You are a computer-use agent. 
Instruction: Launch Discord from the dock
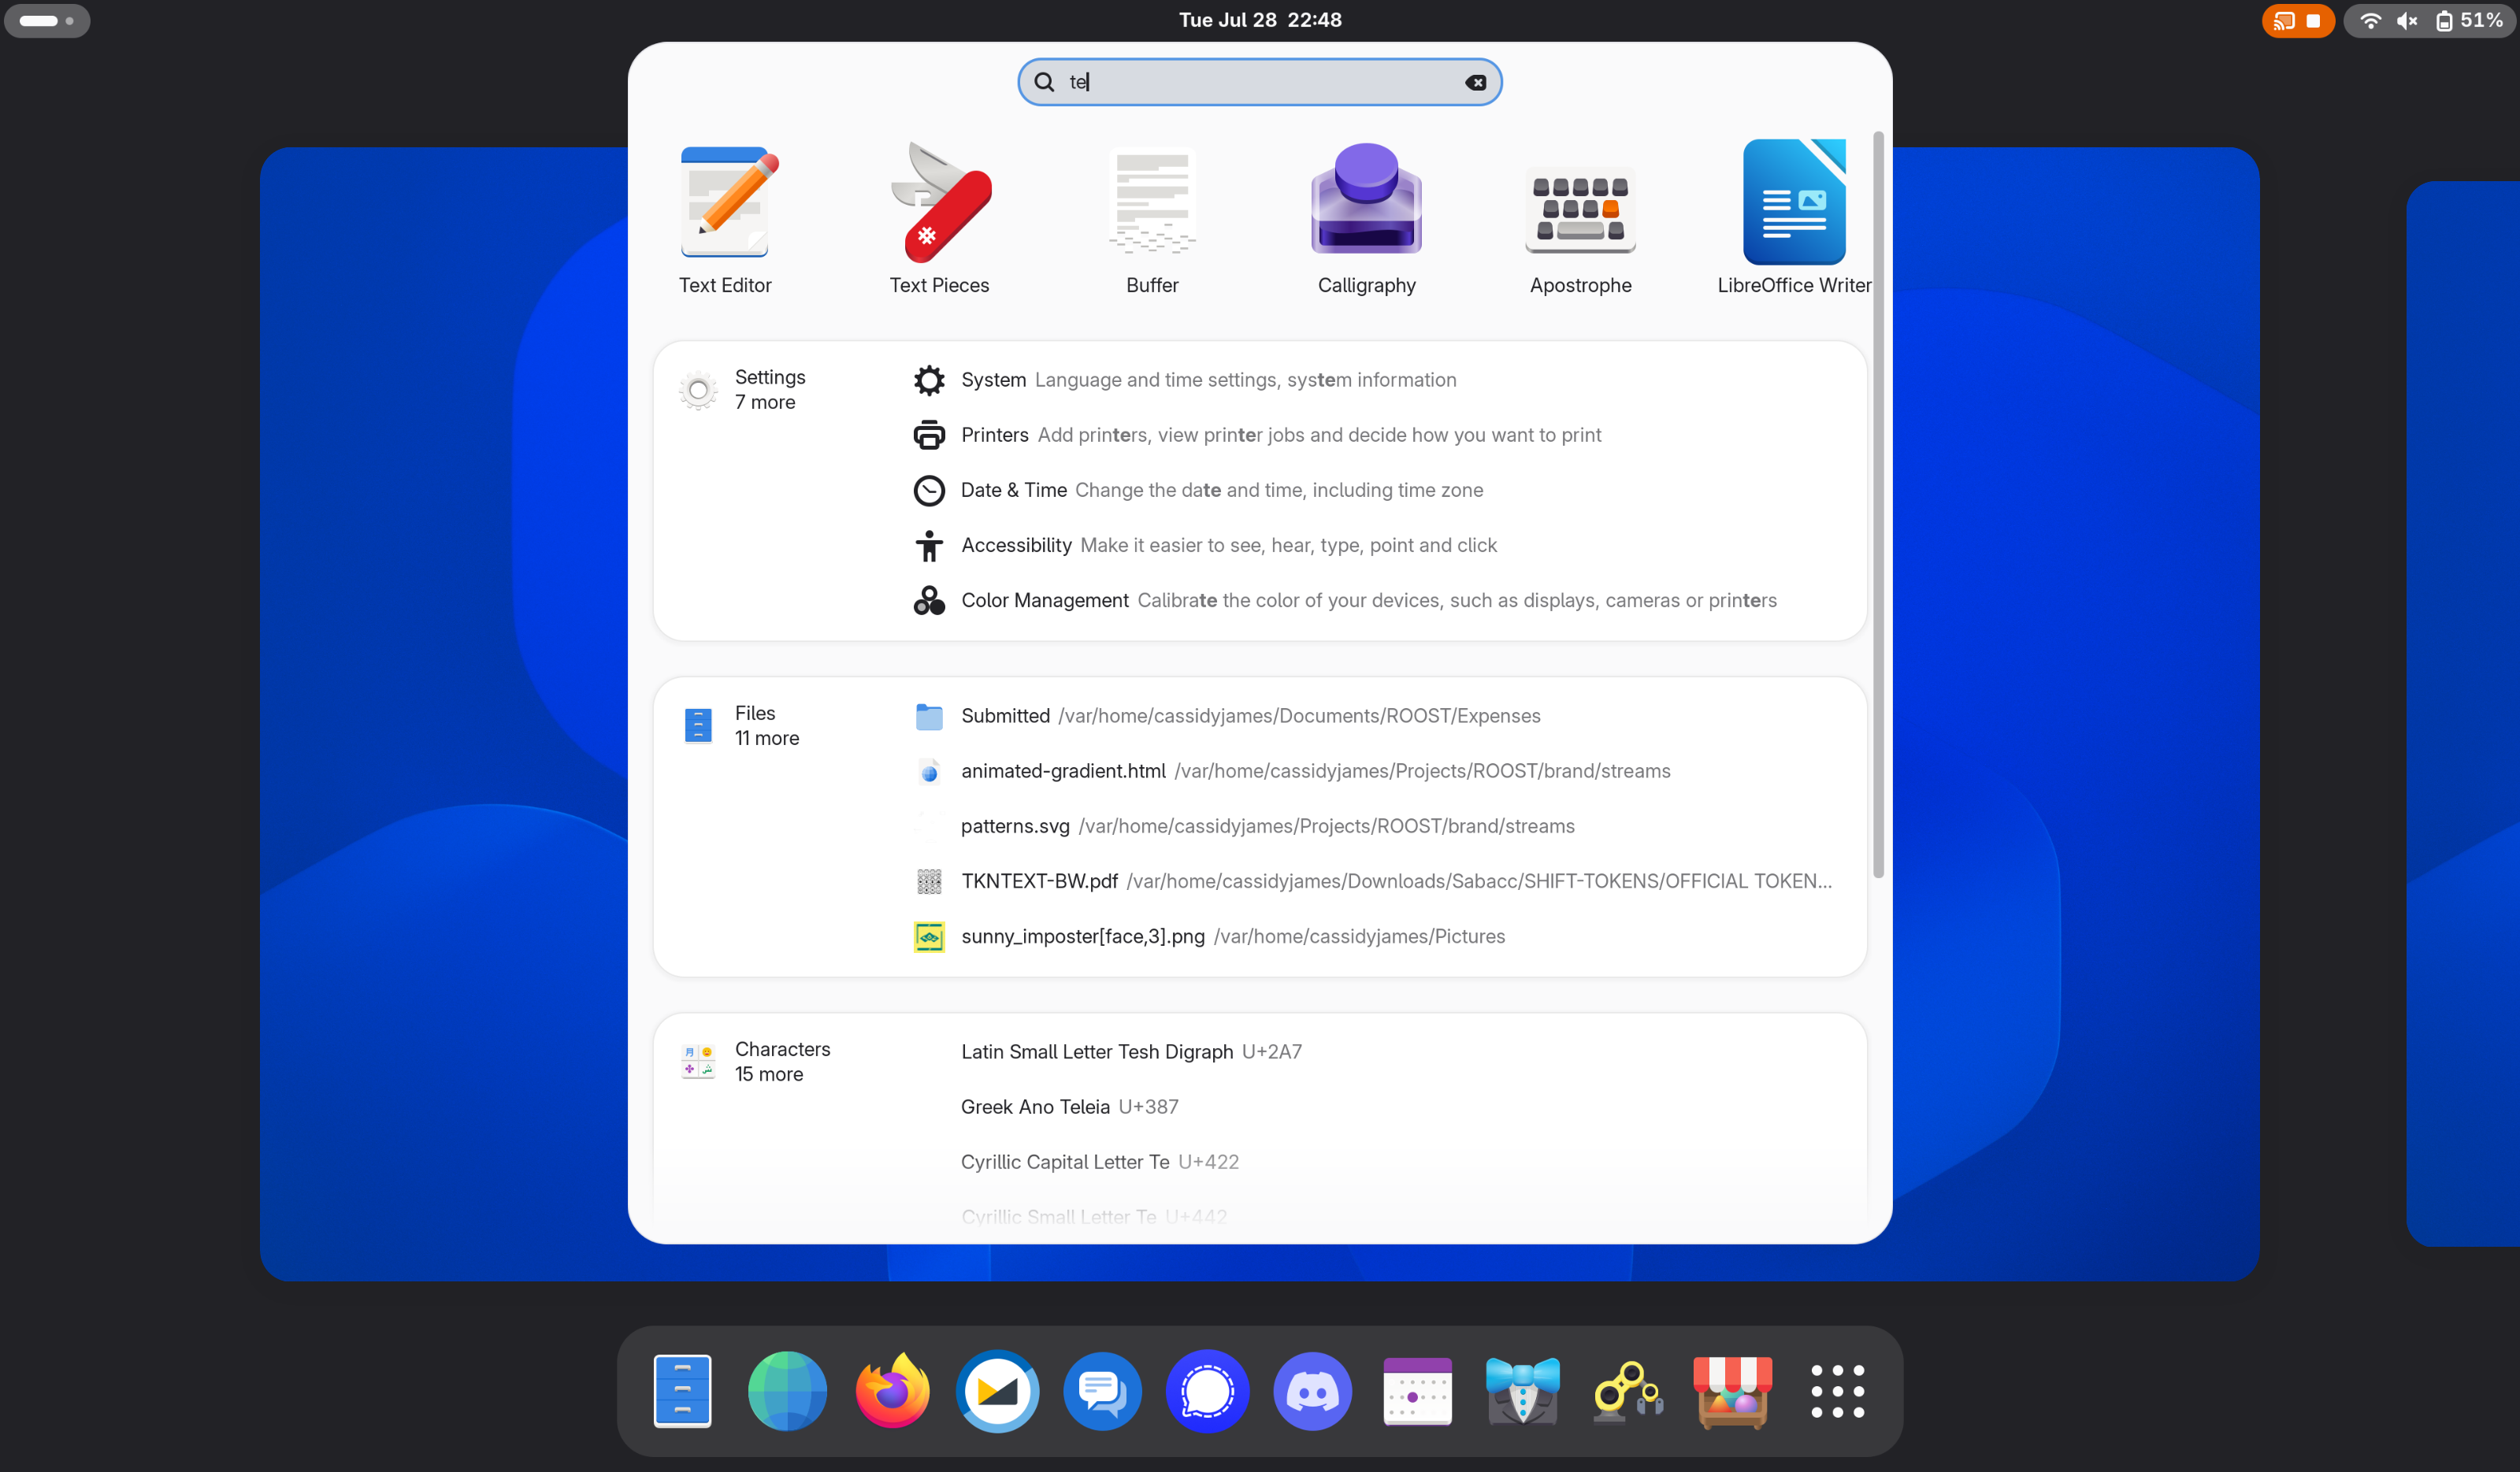pos(1312,1391)
